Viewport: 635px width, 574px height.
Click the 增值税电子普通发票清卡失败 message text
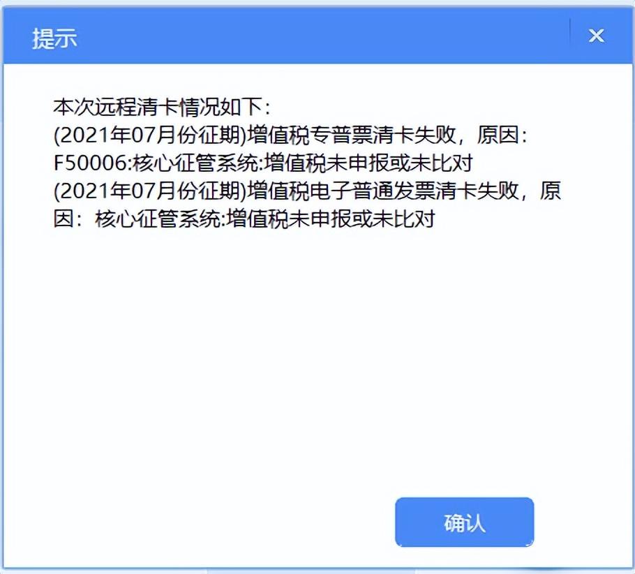coord(382,191)
